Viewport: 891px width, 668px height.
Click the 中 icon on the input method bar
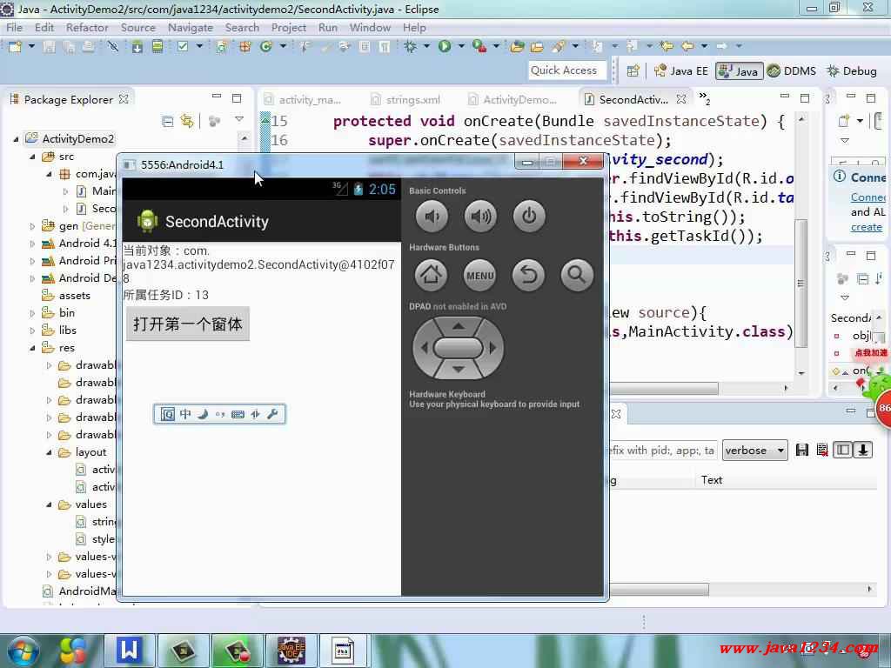(185, 414)
